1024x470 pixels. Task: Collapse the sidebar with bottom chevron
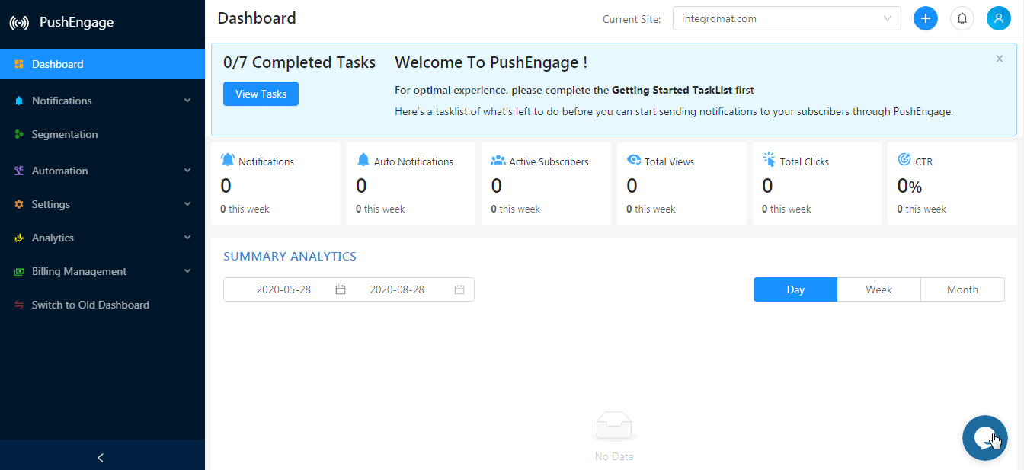tap(101, 458)
